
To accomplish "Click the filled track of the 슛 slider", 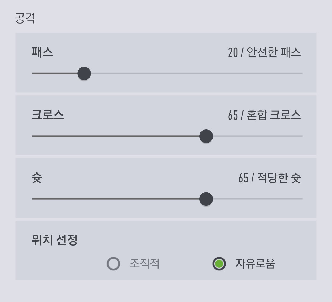I will [115, 199].
